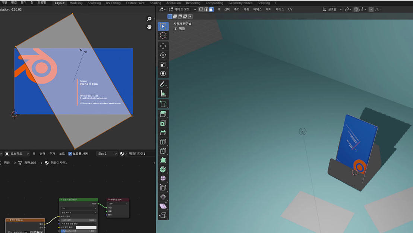
Task: Enable vertex select mode
Action: pyautogui.click(x=201, y=9)
